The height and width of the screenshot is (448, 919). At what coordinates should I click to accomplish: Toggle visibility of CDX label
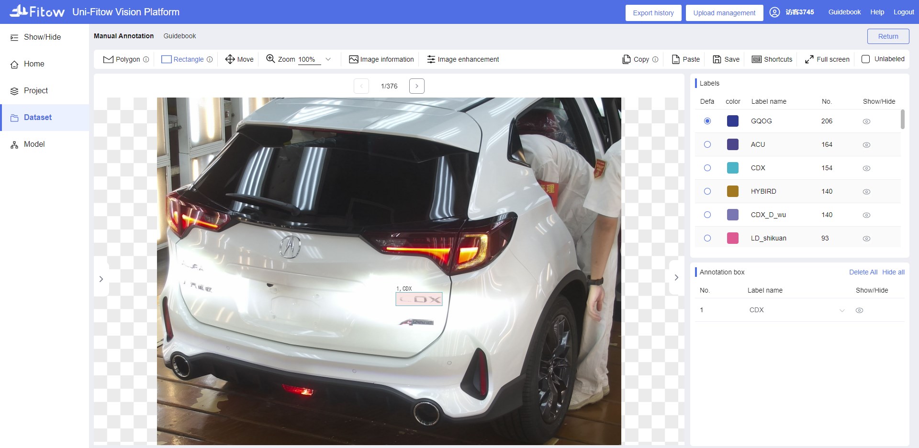tap(866, 168)
